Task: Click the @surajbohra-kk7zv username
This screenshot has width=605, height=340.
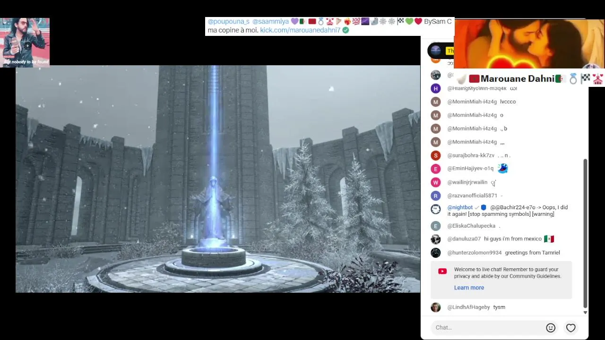Action: point(471,155)
